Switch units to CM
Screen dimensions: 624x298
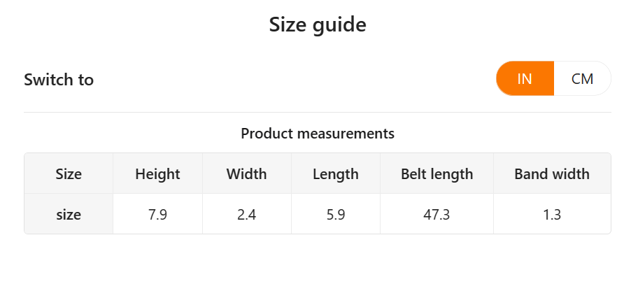582,79
